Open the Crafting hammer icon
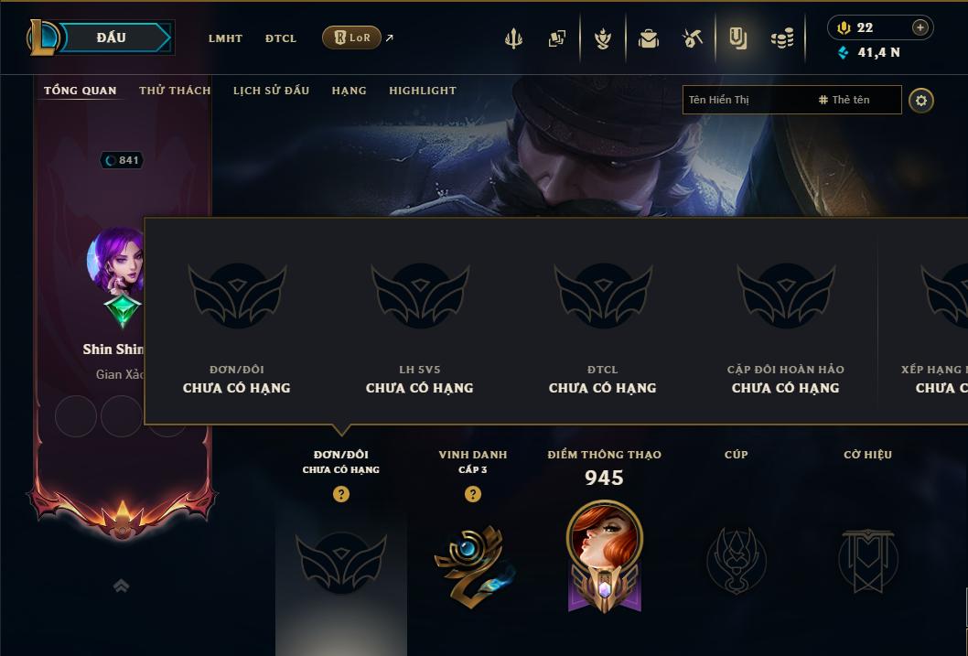This screenshot has width=968, height=656. click(x=692, y=38)
